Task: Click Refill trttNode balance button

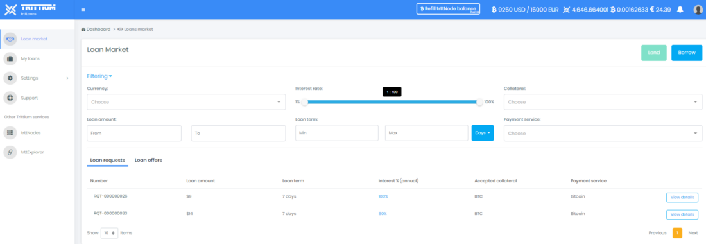Action: click(448, 9)
